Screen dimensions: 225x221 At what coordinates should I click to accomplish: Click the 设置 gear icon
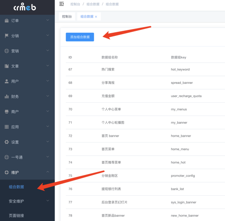6,142
